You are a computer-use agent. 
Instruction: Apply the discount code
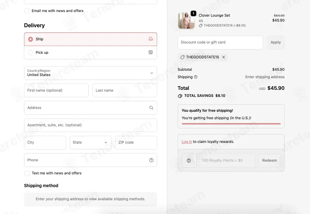[x=276, y=42]
